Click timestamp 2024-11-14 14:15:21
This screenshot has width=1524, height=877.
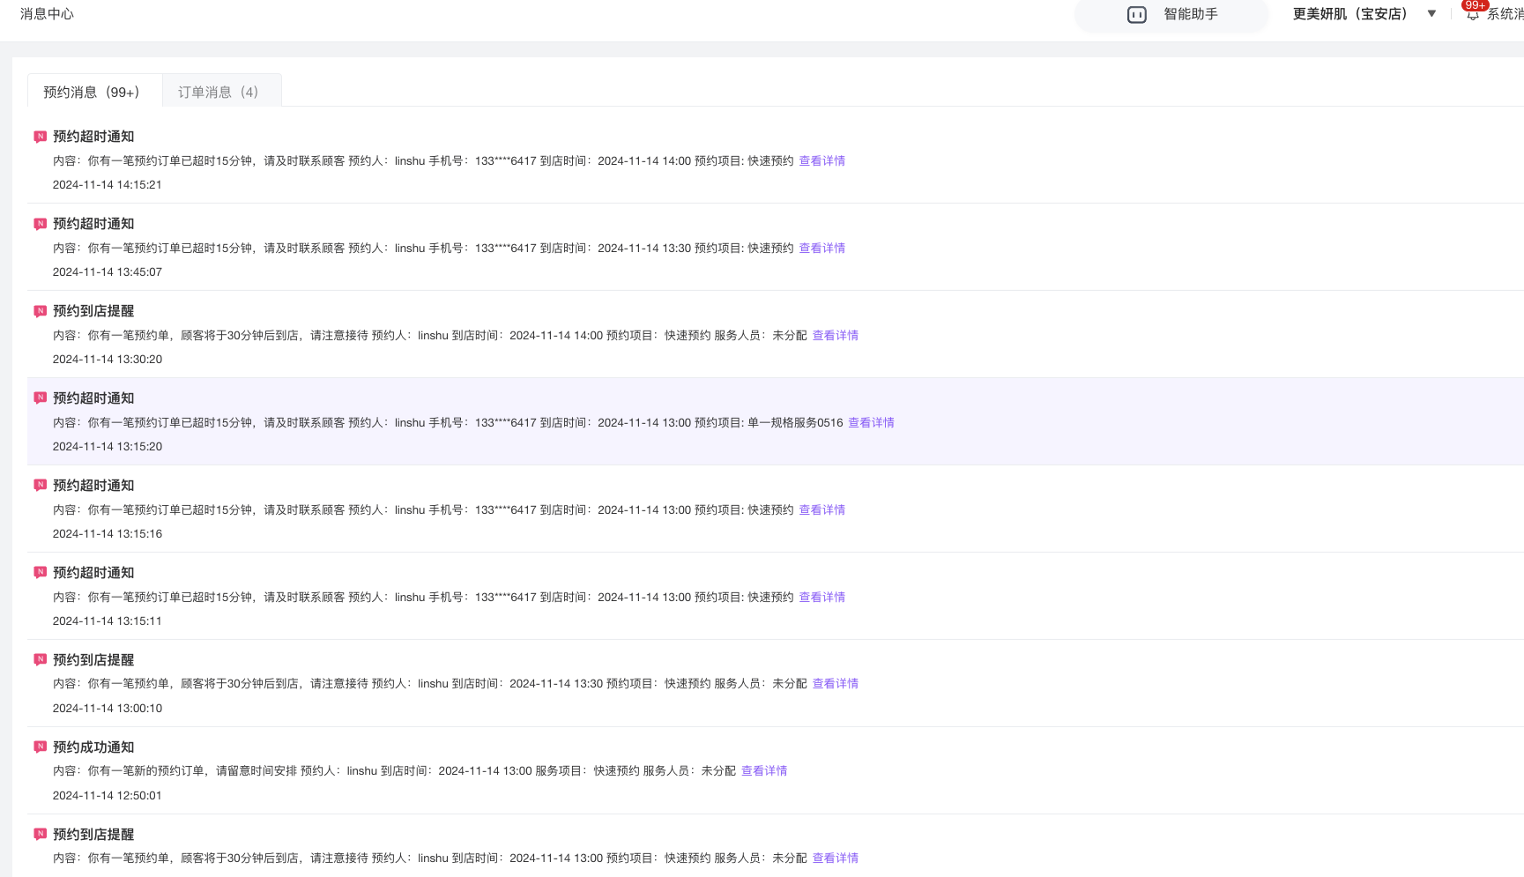point(107,185)
